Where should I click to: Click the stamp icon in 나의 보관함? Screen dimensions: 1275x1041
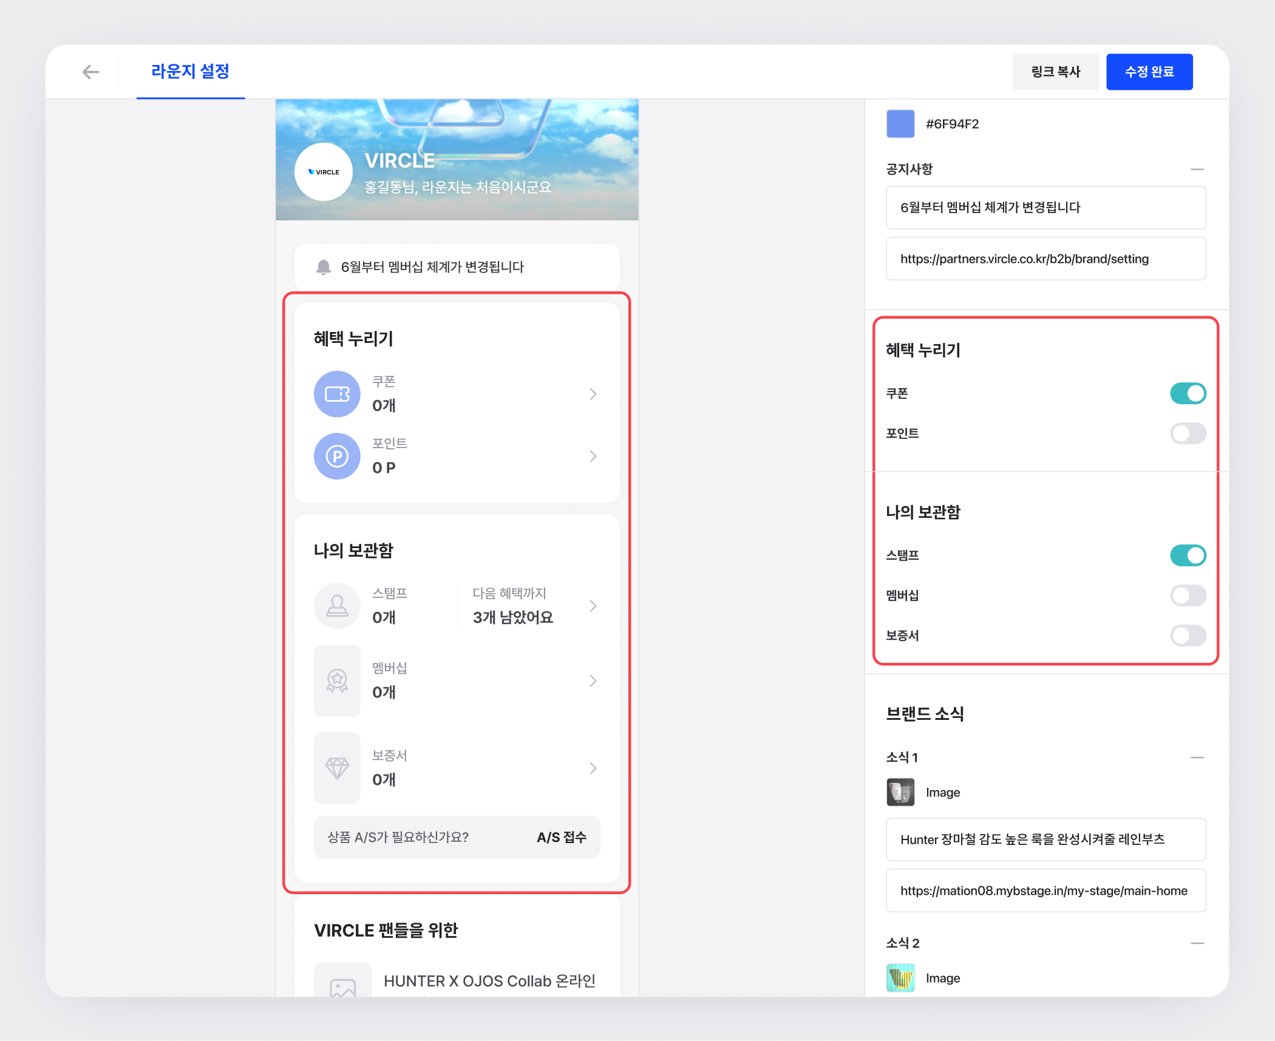coord(337,606)
